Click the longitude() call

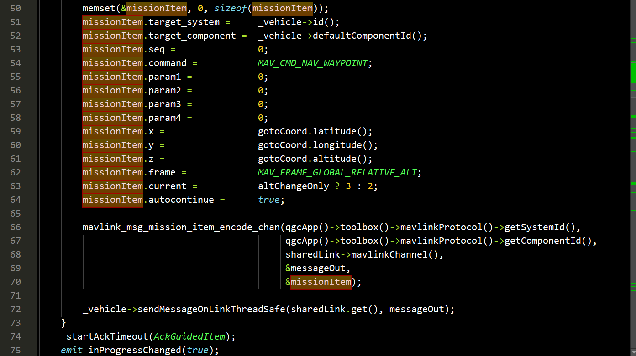(x=342, y=145)
